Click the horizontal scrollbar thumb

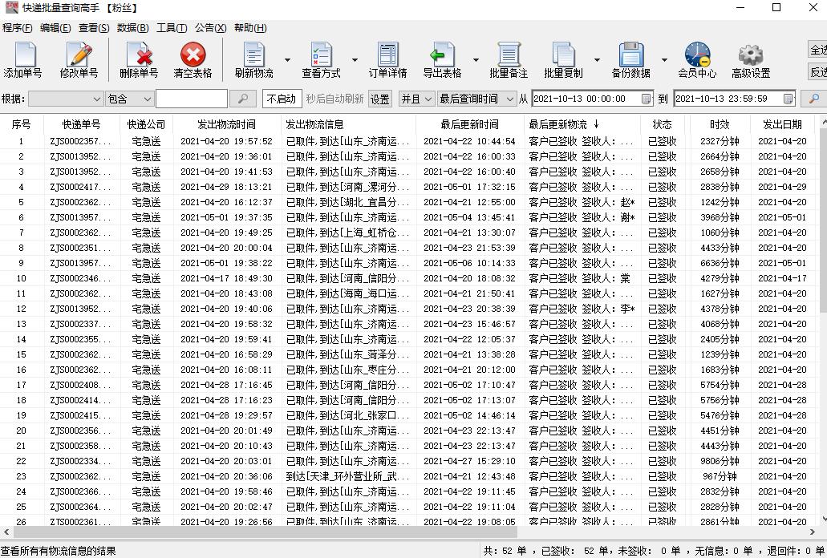pos(266,532)
